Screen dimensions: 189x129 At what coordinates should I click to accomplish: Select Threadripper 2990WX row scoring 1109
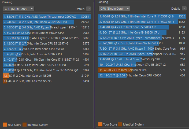[x=142, y=38]
